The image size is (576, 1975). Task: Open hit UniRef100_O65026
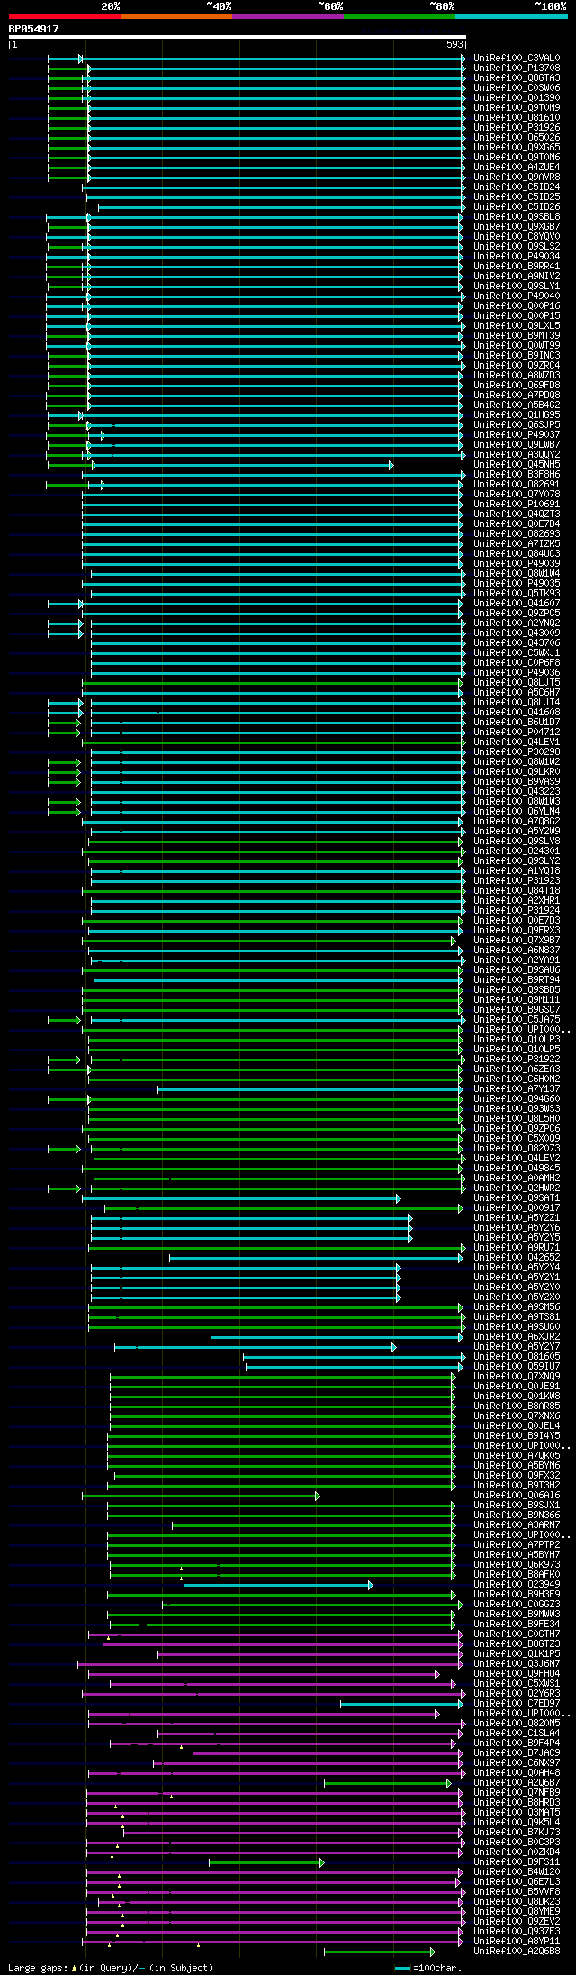[x=517, y=138]
